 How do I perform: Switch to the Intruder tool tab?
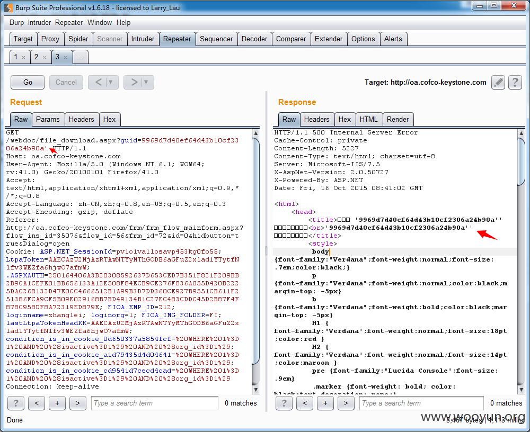(143, 39)
